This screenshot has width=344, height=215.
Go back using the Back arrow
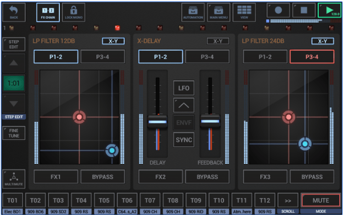coord(14,13)
